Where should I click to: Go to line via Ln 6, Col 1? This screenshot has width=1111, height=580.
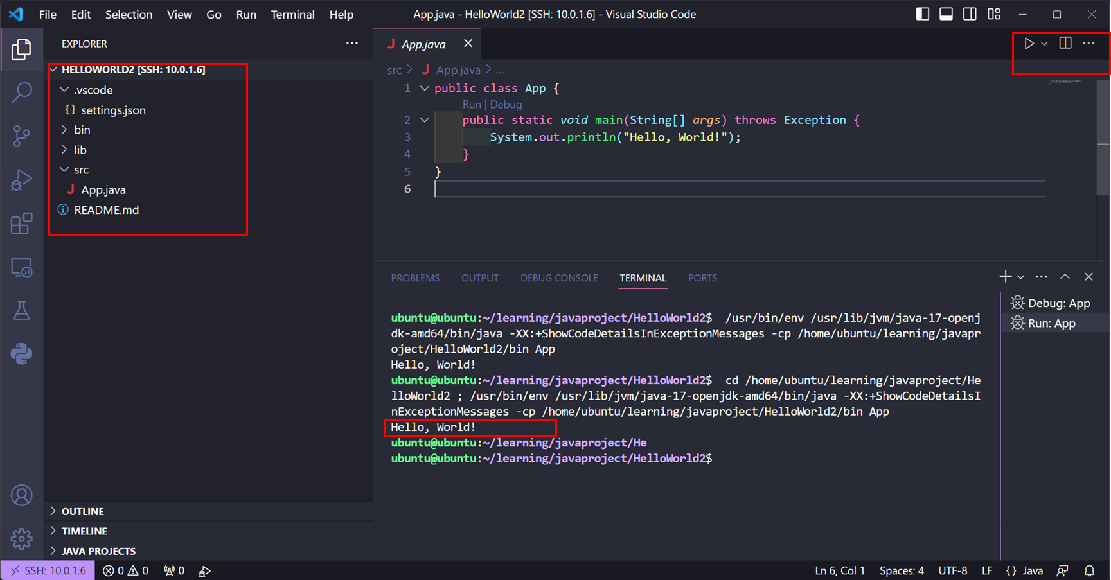[840, 570]
